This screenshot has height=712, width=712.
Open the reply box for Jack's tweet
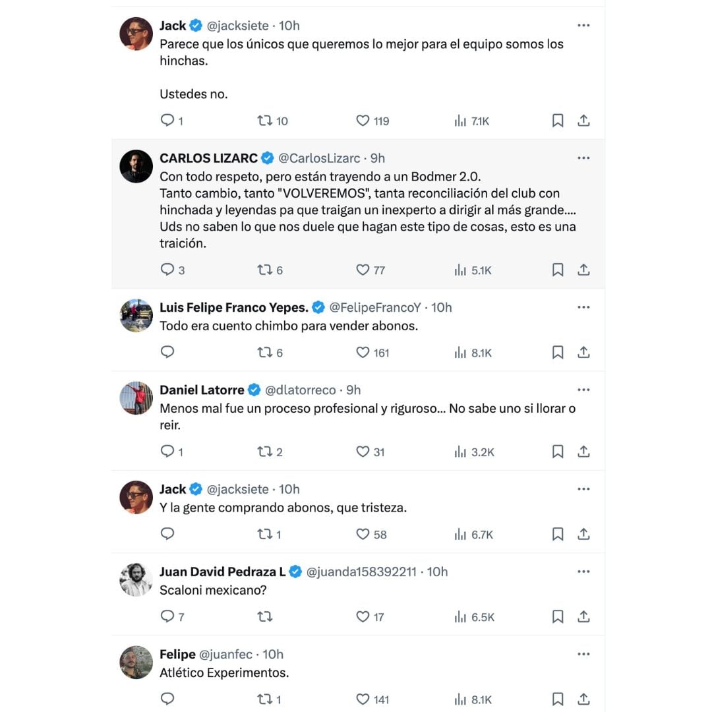[x=167, y=121]
